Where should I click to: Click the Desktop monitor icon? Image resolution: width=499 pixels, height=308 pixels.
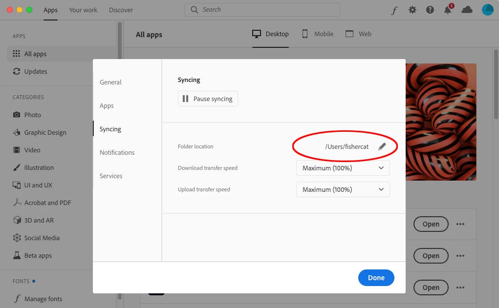pos(257,34)
